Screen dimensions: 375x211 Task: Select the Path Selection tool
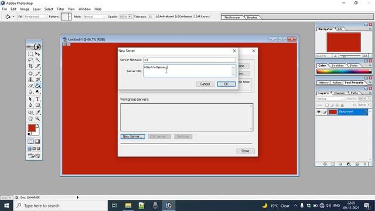tap(30, 99)
